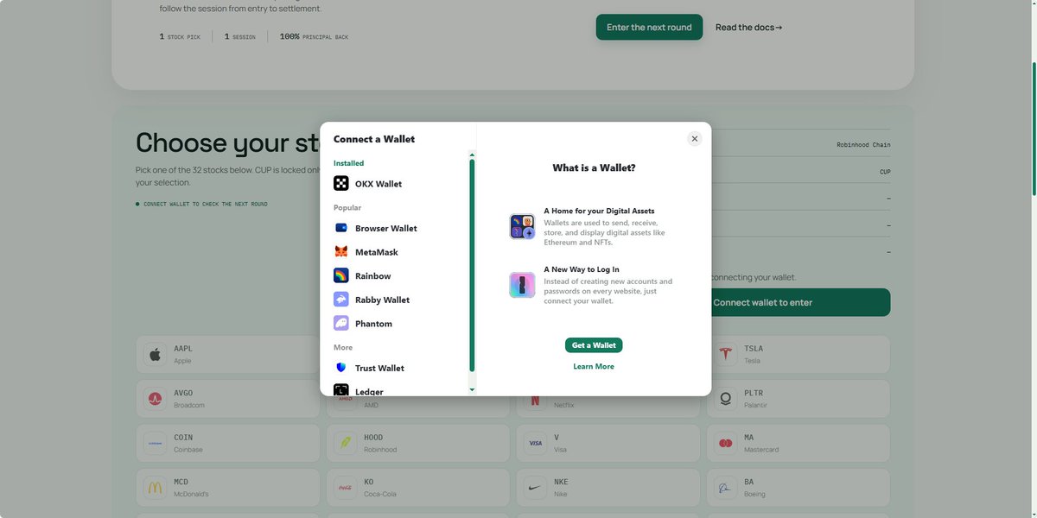Click the Connect wallet to enter button
Screen dimensions: 1037x518
click(x=763, y=302)
